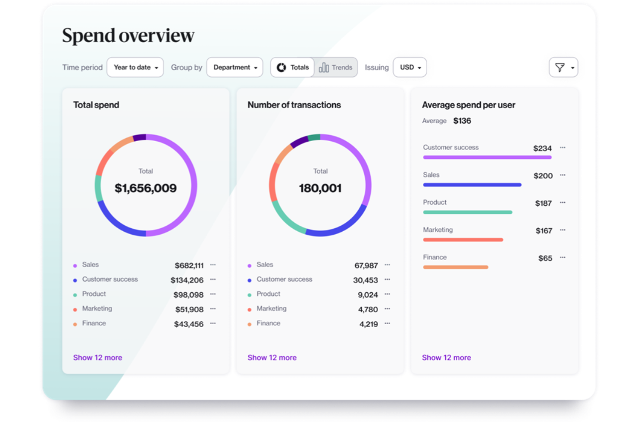Click the purple Customer success spend bar
Image resolution: width=638 pixels, height=425 pixels.
click(487, 158)
